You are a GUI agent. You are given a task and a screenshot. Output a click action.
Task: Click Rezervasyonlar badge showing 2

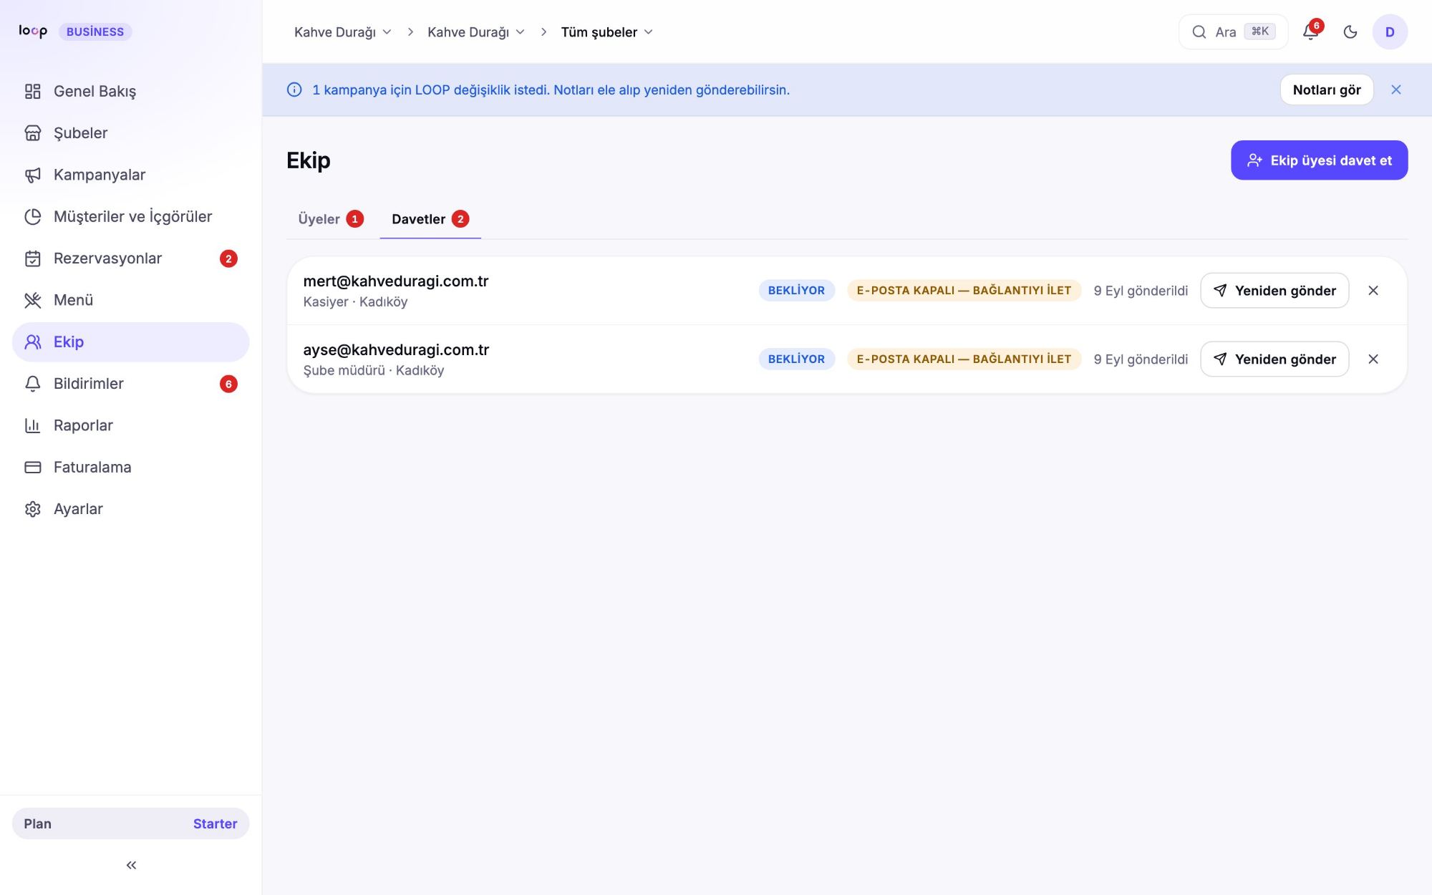pyautogui.click(x=228, y=258)
